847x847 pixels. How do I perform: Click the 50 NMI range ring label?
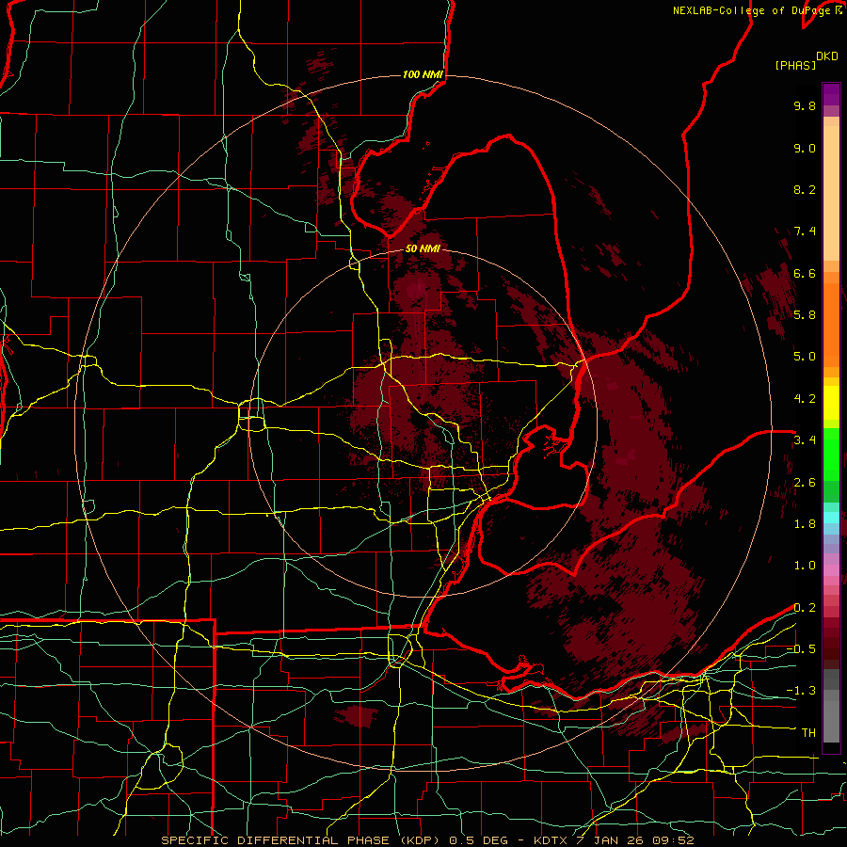(423, 249)
